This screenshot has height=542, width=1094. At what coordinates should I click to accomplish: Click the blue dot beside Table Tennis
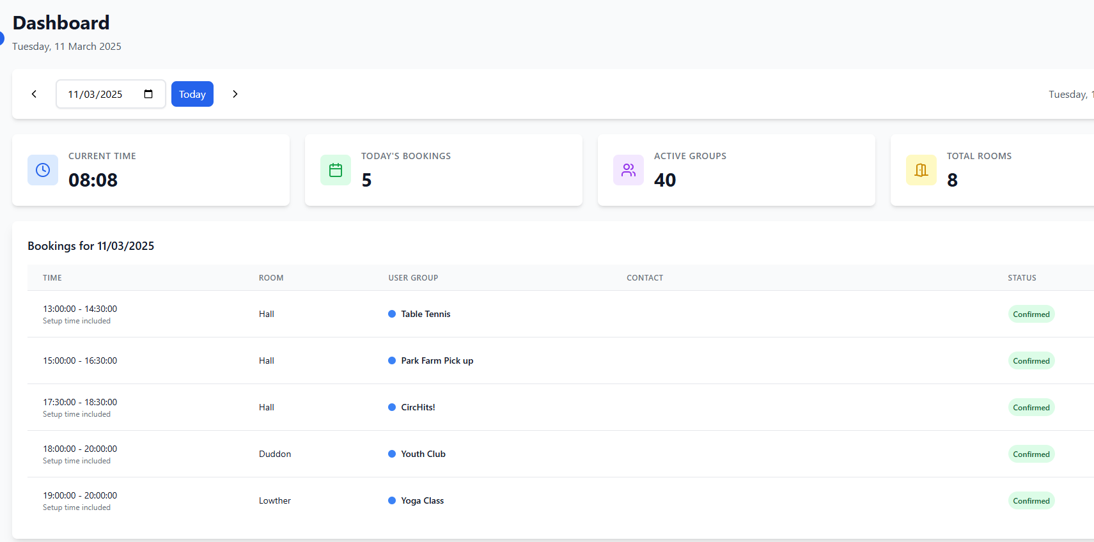pyautogui.click(x=392, y=314)
